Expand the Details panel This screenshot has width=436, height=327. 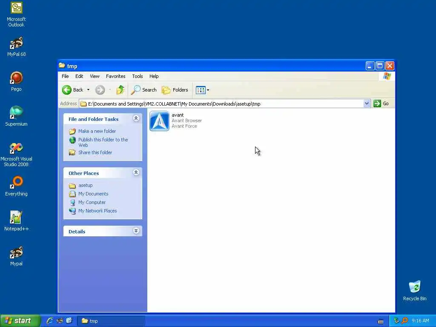pyautogui.click(x=136, y=231)
